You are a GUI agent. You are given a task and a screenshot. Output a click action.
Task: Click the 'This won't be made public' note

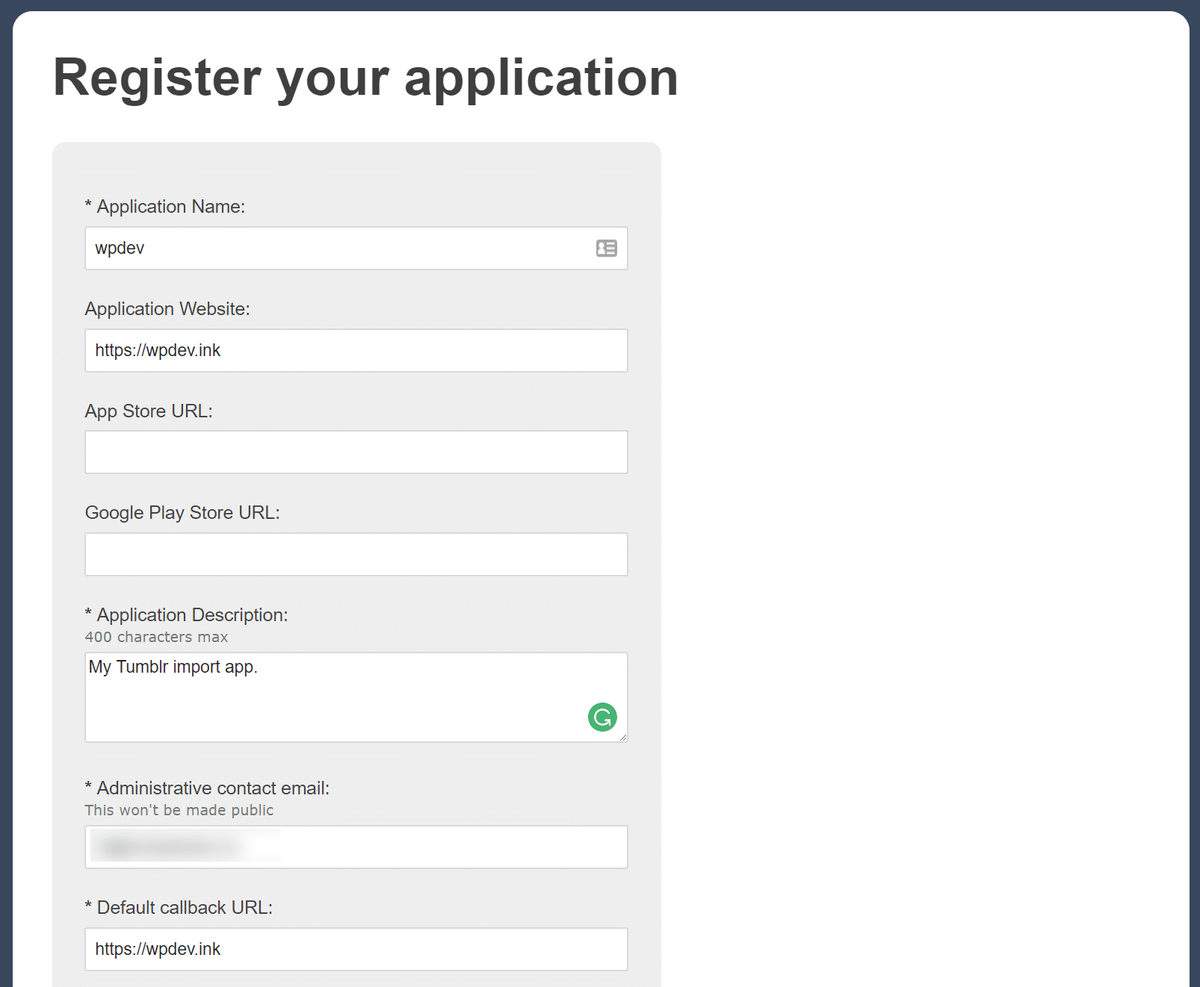point(179,809)
